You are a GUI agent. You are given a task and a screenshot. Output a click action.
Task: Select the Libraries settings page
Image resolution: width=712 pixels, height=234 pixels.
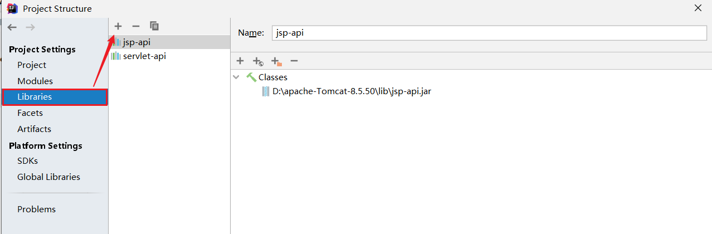coord(55,97)
